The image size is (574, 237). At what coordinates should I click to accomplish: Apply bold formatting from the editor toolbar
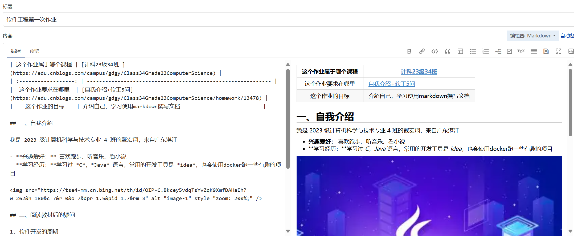pos(409,51)
